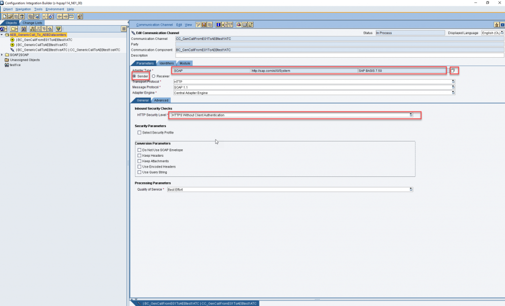Select the Unassigned Objects tree item
Image resolution: width=505 pixels, height=306 pixels.
pyautogui.click(x=25, y=60)
